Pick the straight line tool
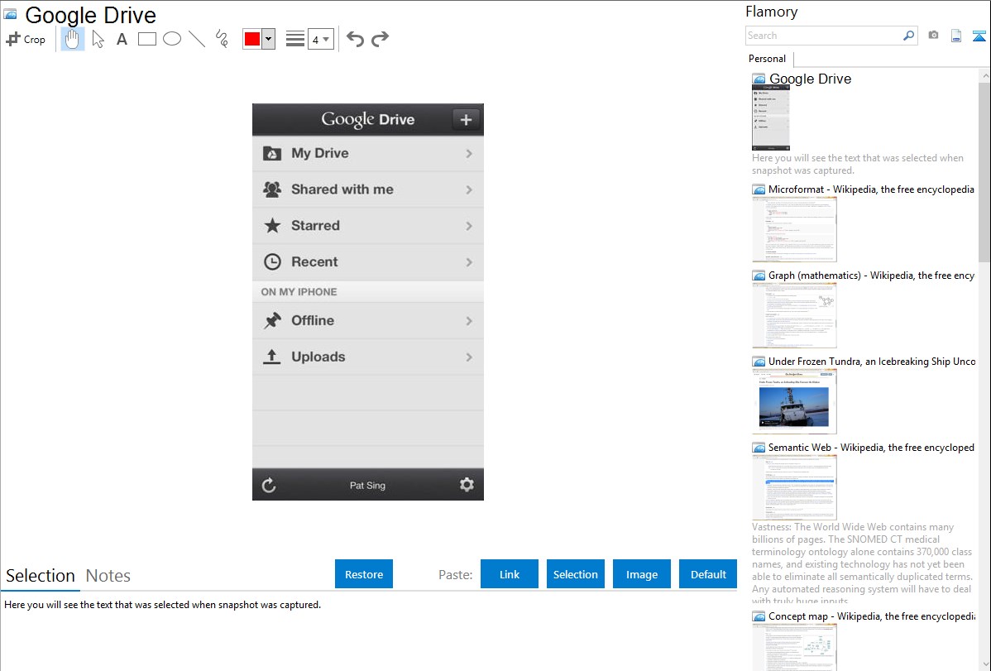991x671 pixels. pos(197,39)
